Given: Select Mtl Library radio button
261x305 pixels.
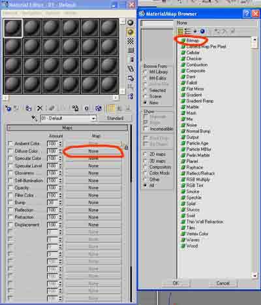Looking at the screenshot, I should coord(145,72).
